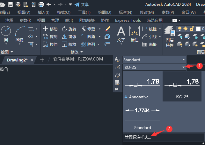205x145 pixels.
Task: Open the Standard text style dropdown
Action: (x=154, y=60)
